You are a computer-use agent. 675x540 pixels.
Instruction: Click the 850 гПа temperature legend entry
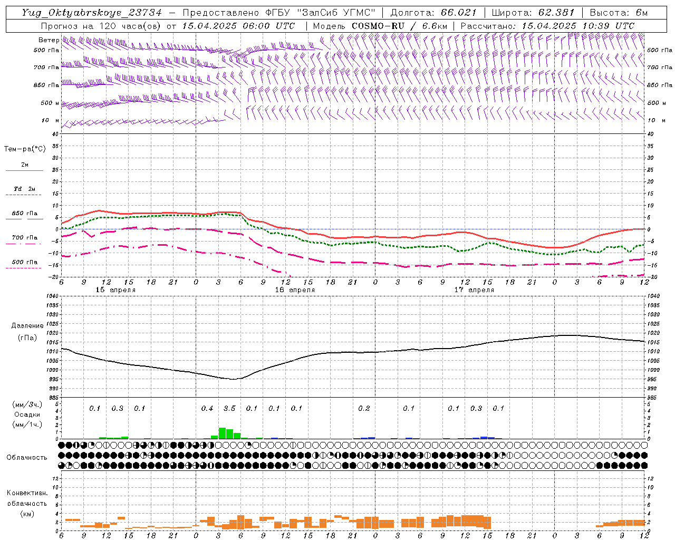24,214
